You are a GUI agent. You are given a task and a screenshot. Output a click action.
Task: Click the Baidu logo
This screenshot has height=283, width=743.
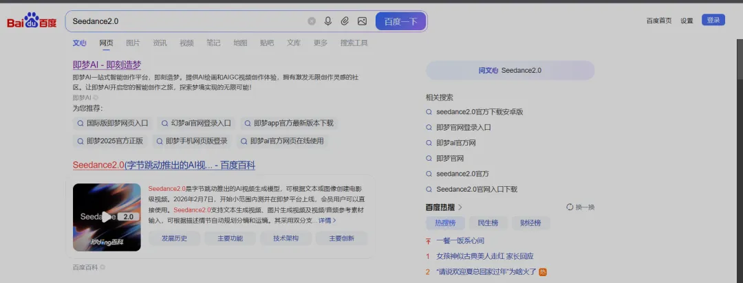coord(32,21)
